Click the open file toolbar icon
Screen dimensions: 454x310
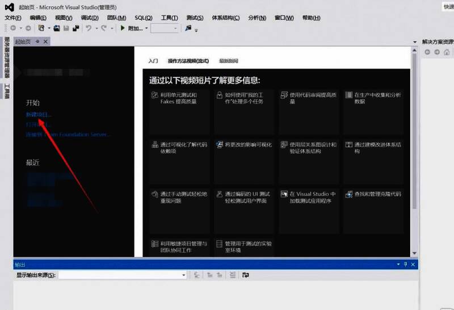click(57, 28)
